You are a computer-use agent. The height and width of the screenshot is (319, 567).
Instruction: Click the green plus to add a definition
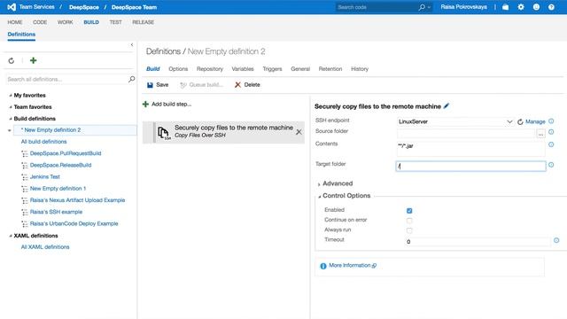[x=34, y=60]
